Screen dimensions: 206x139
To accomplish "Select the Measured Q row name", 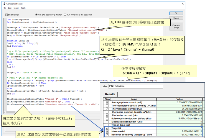I will [118, 131].
